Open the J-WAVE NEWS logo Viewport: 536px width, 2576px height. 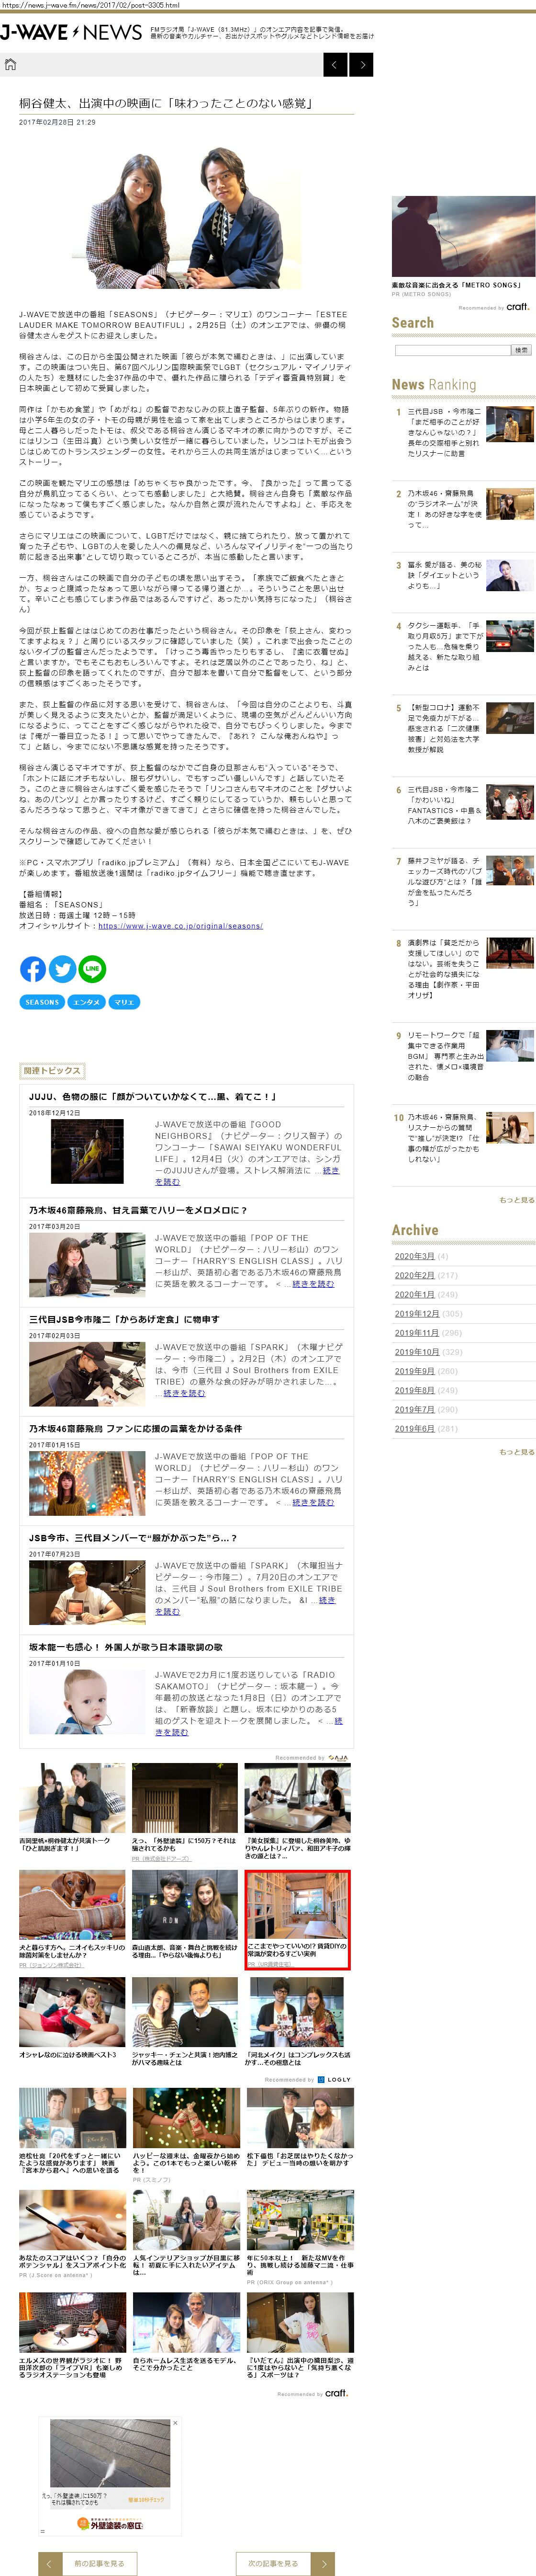71,32
